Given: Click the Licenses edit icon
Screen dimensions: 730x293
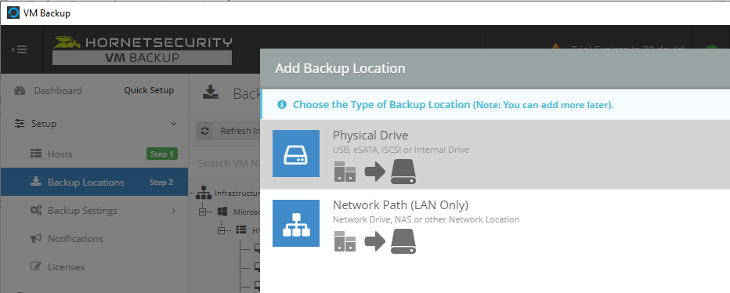Looking at the screenshot, I should tap(36, 267).
